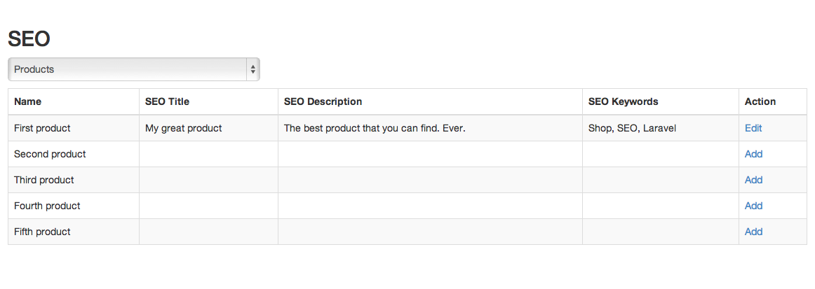The height and width of the screenshot is (289, 815).
Task: Click Edit link for First product
Action: pyautogui.click(x=753, y=128)
